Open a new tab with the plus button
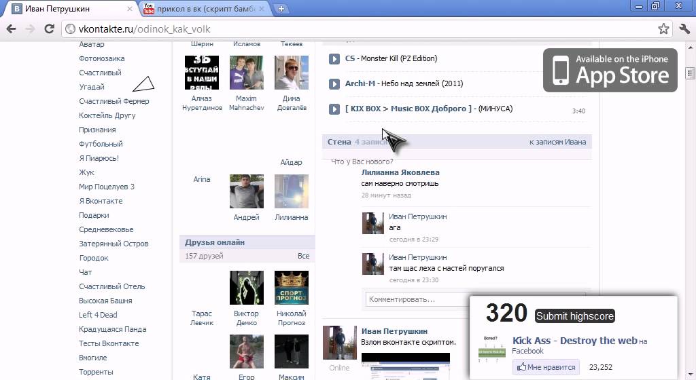The image size is (696, 380). point(281,9)
